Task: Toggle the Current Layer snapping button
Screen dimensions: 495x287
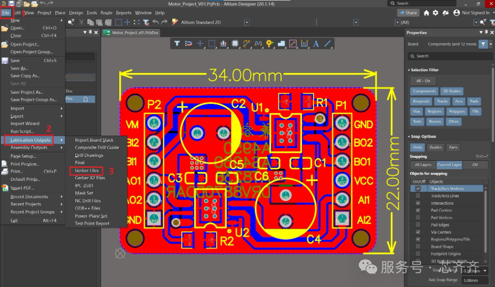Action: 449,165
